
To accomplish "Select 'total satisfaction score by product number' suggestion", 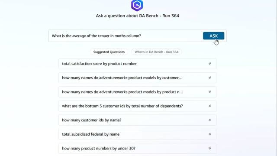I will coord(138,64).
